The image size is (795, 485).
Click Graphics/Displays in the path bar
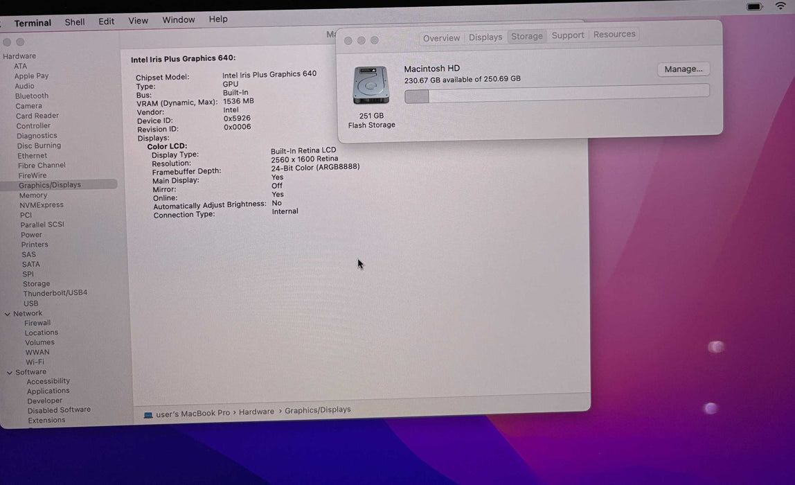click(x=317, y=410)
